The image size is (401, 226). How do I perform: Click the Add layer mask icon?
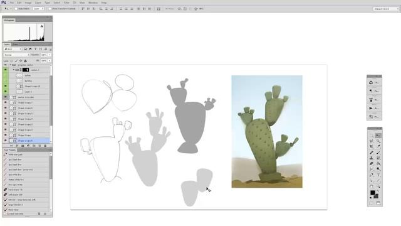click(23, 146)
